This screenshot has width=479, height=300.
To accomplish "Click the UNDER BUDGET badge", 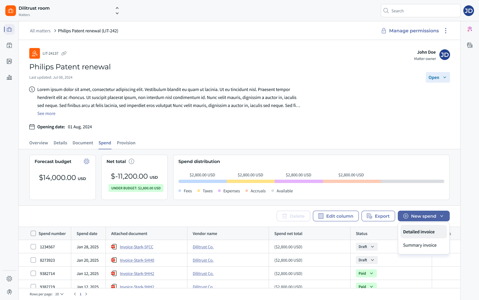I will (x=136, y=188).
